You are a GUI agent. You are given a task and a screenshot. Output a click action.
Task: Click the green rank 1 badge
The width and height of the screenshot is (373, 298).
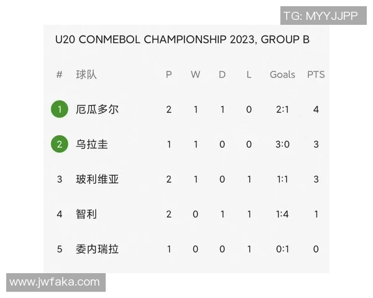(60, 109)
